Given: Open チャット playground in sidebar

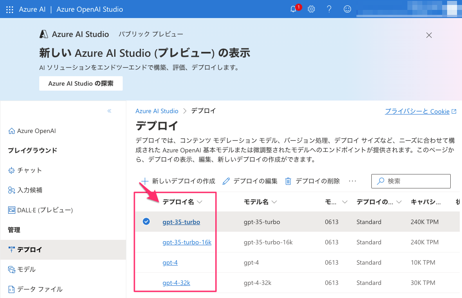Looking at the screenshot, I should [x=63, y=170].
